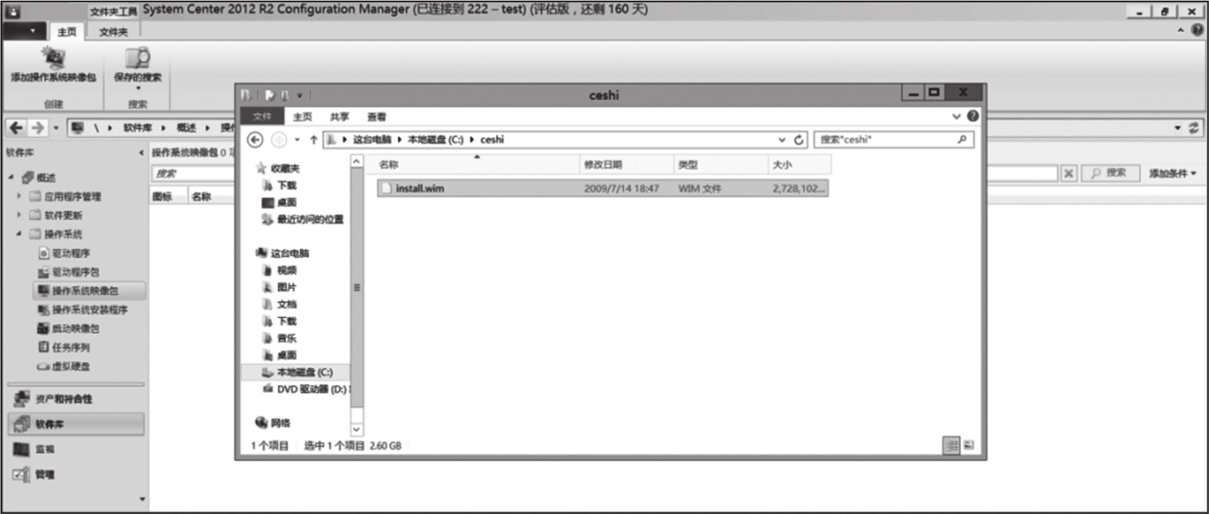Click the 搜索"ceshi" search field

click(894, 139)
